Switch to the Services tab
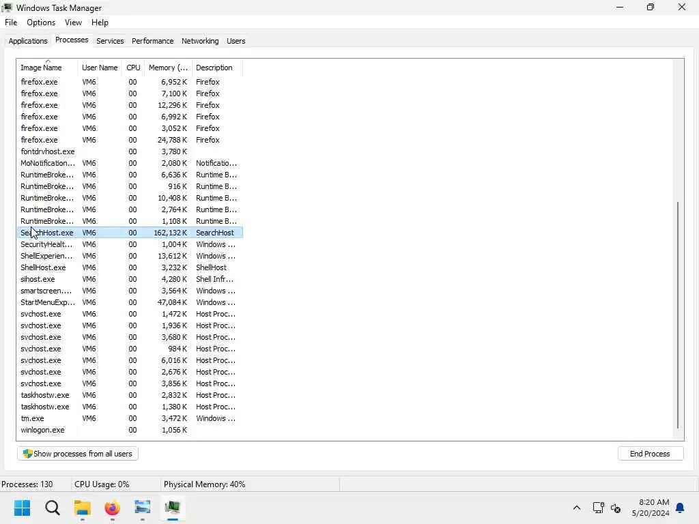 pyautogui.click(x=110, y=41)
